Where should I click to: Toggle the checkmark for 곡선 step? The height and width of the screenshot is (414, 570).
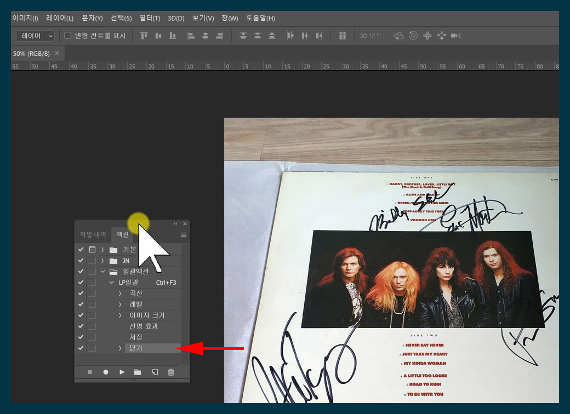pos(81,293)
